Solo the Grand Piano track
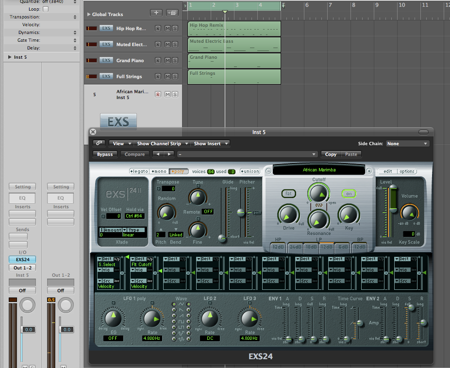Viewport: 450px width, 368px height. click(x=175, y=61)
